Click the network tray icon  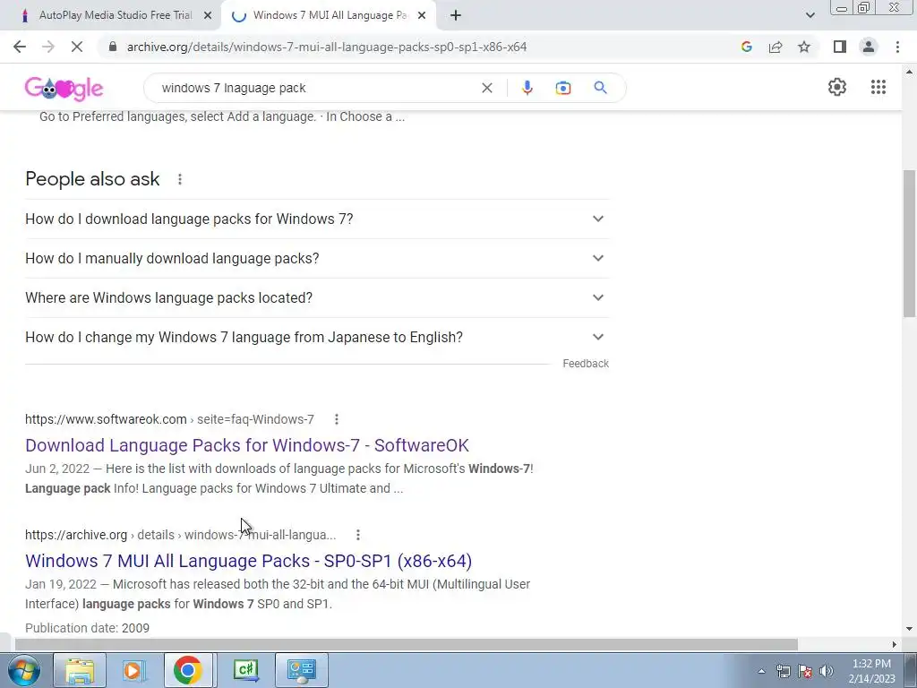tap(783, 671)
